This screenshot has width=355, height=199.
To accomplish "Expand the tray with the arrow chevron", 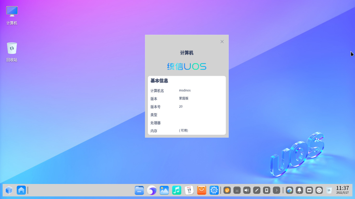I will 277,190.
